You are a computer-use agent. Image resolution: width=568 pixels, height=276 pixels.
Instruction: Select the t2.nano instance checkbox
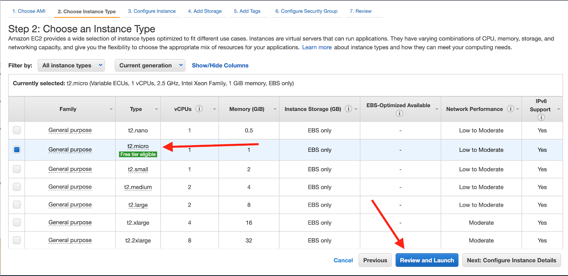pyautogui.click(x=17, y=130)
